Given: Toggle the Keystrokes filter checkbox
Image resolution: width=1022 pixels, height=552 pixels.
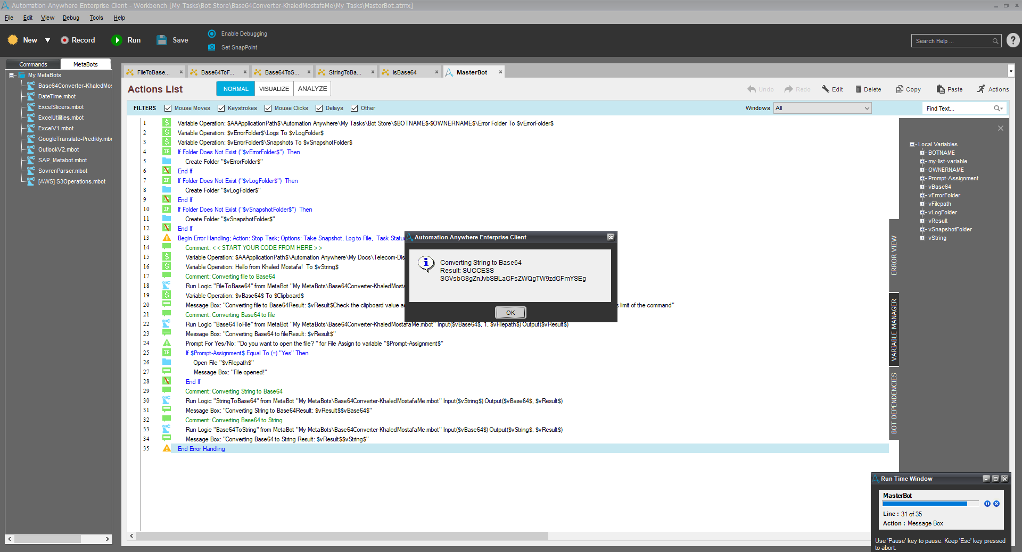Looking at the screenshot, I should point(221,108).
